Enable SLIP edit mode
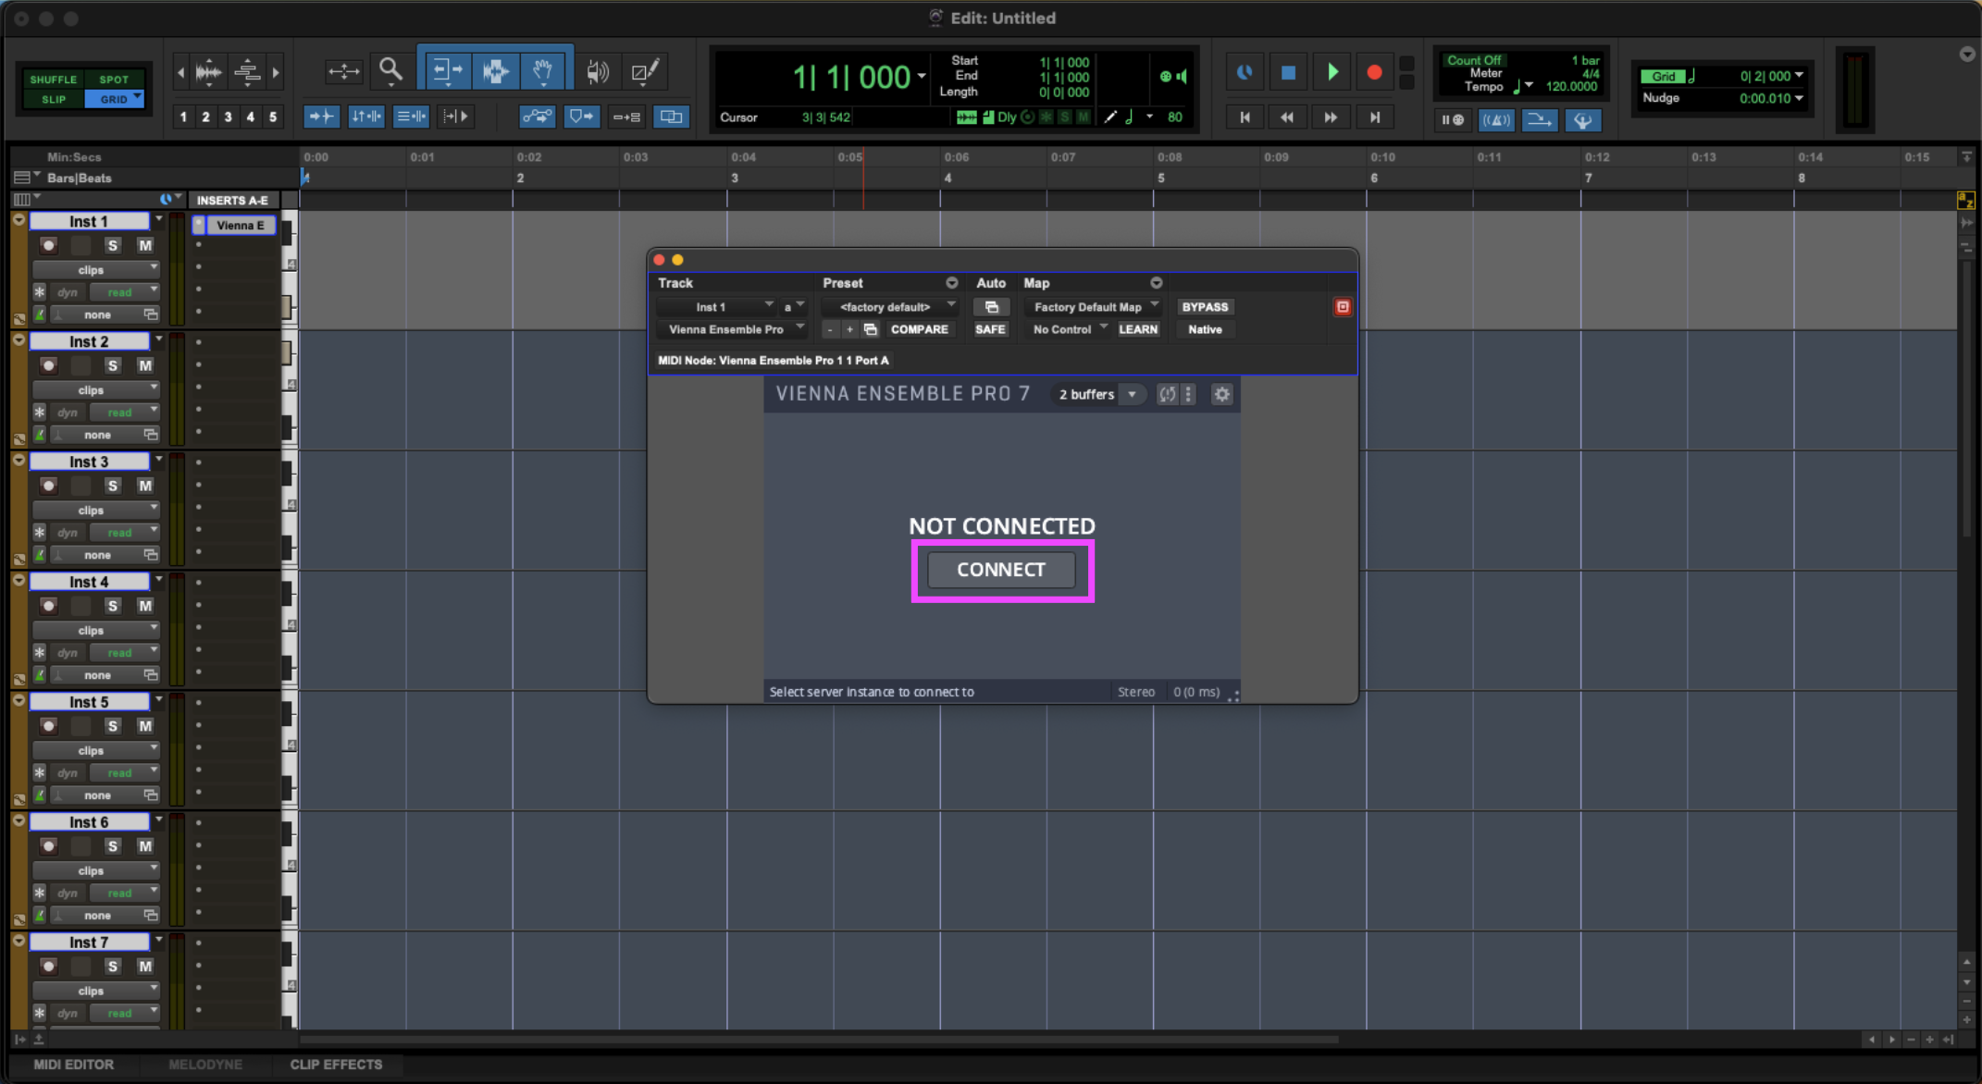 pos(53,99)
